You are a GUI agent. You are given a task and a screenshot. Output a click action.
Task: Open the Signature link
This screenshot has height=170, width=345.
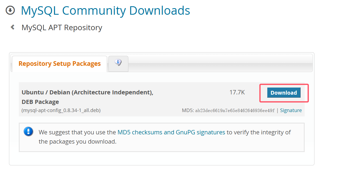coord(291,110)
